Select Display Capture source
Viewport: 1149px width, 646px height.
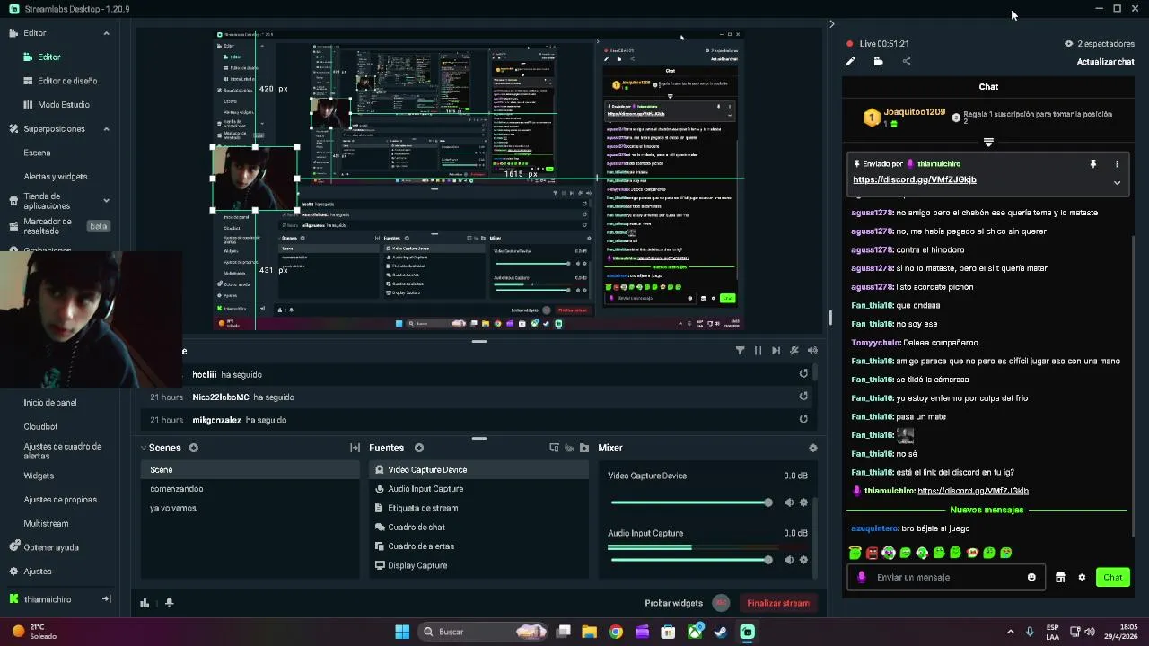[x=478, y=565]
